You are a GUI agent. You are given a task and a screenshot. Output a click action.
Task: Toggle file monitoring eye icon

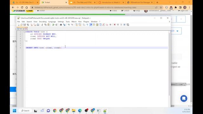(110, 25)
